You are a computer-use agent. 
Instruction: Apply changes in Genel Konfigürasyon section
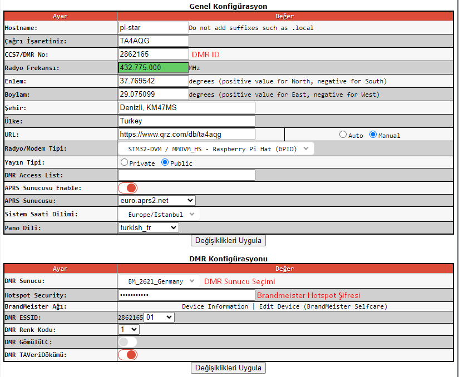click(228, 241)
